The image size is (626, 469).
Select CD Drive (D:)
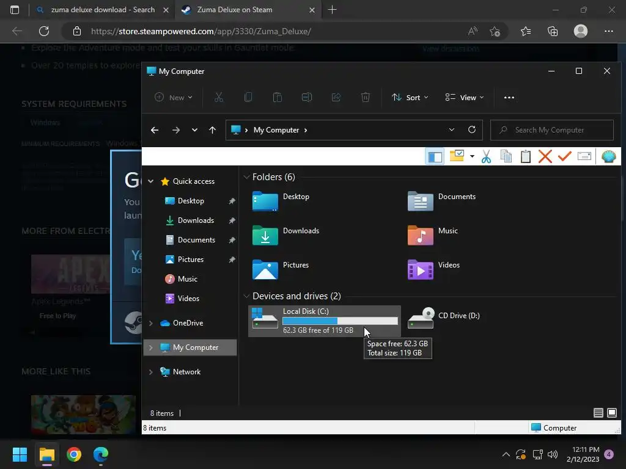click(x=444, y=318)
